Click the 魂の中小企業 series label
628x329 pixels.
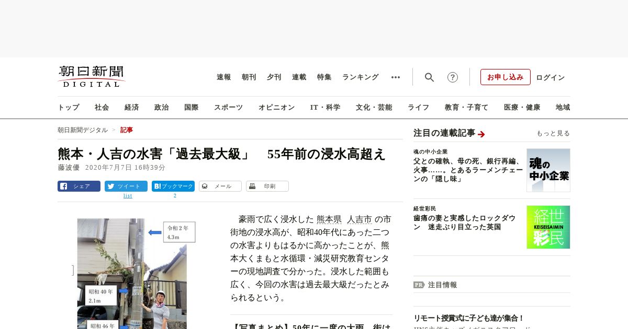(431, 152)
